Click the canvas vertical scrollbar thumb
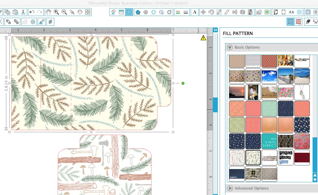 pyautogui.click(x=215, y=105)
